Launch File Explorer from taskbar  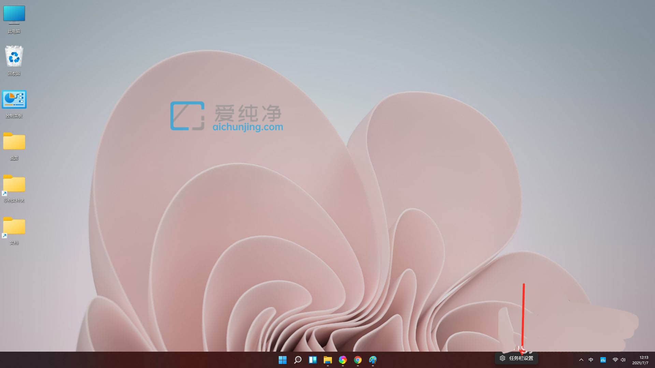pyautogui.click(x=327, y=360)
